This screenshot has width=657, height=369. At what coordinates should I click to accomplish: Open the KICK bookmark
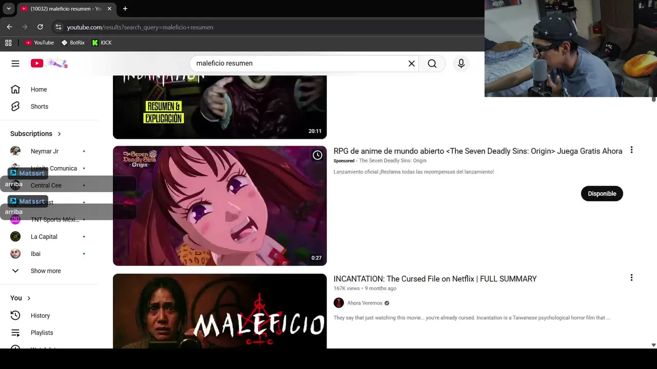pos(102,43)
